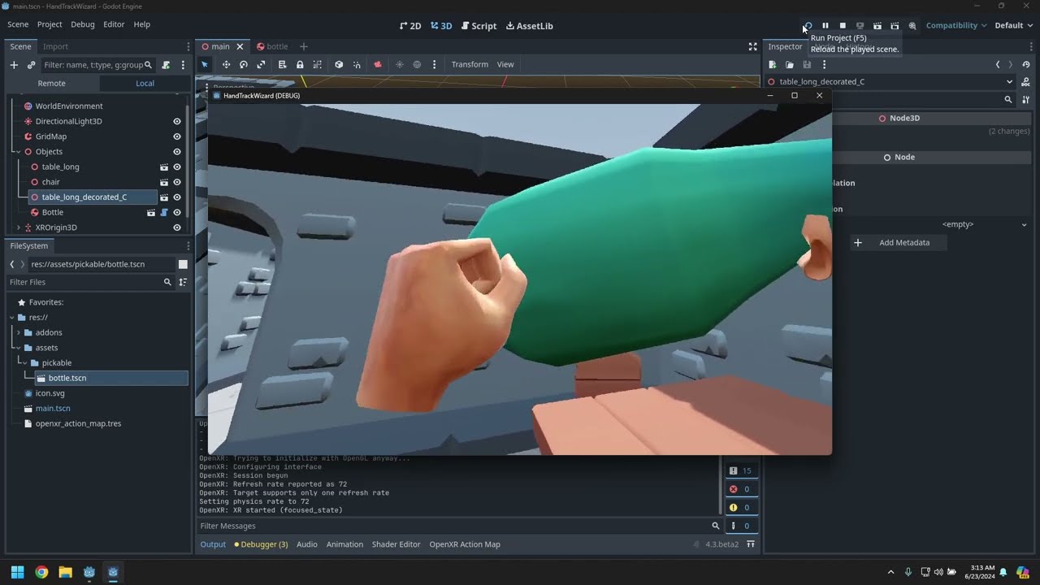Add a new child node with plus icon

(x=14, y=65)
